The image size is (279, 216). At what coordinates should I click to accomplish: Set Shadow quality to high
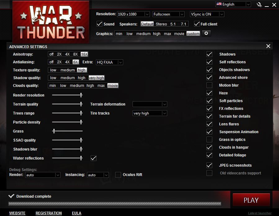pyautogui.click(x=82, y=78)
